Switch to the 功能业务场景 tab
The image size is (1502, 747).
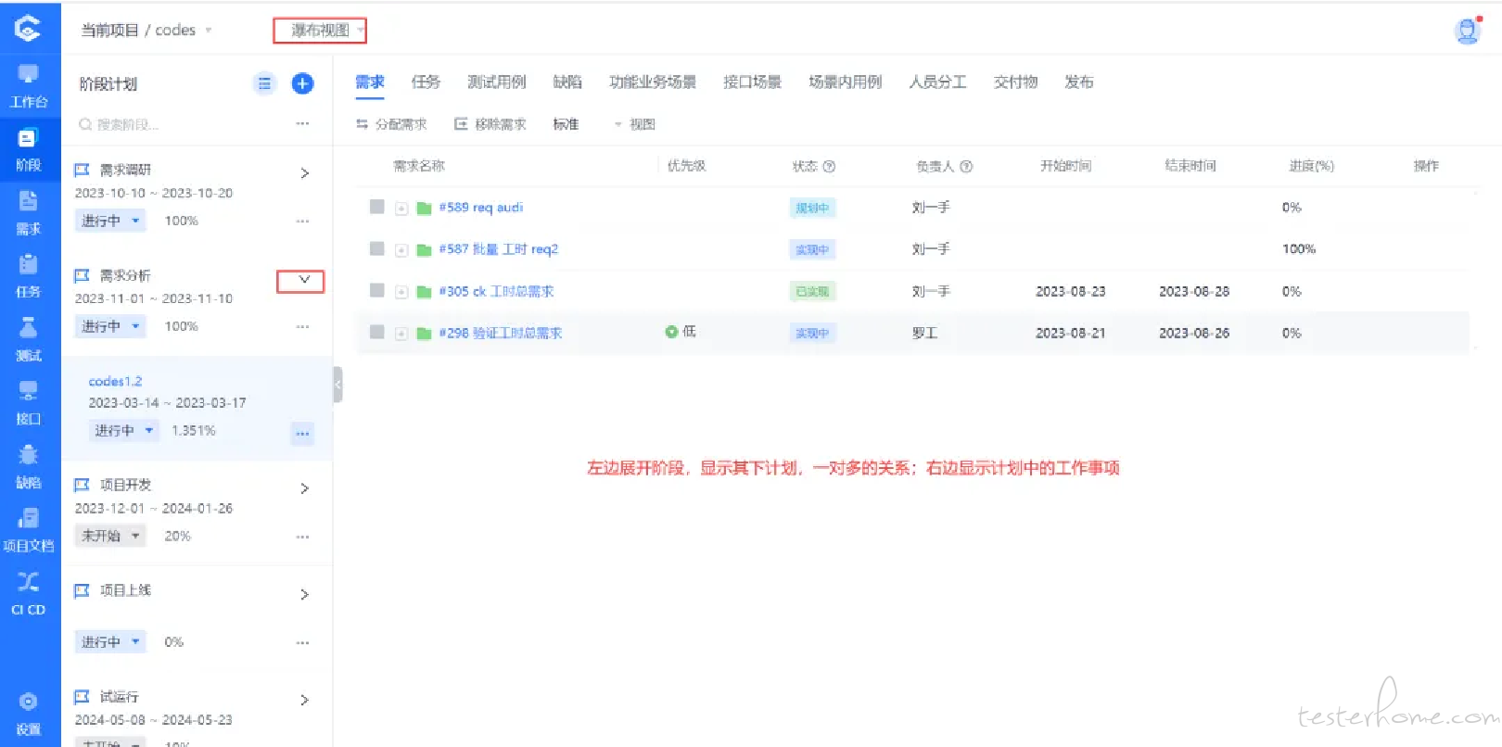click(652, 82)
